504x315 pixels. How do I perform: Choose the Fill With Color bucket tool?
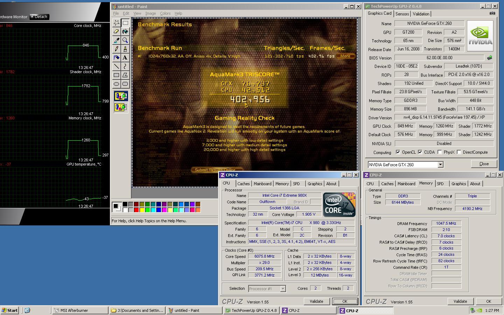tap(125, 31)
